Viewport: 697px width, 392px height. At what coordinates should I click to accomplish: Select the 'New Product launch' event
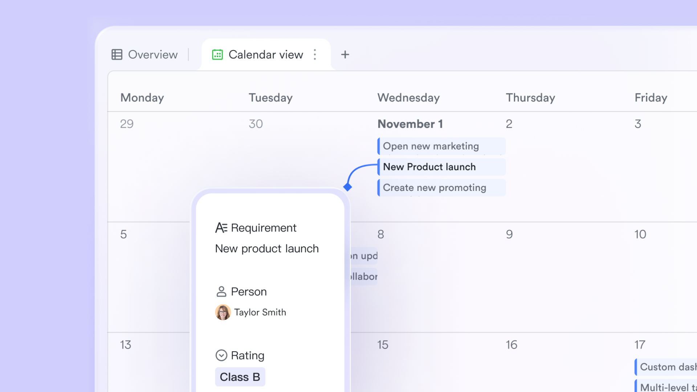[441, 167]
